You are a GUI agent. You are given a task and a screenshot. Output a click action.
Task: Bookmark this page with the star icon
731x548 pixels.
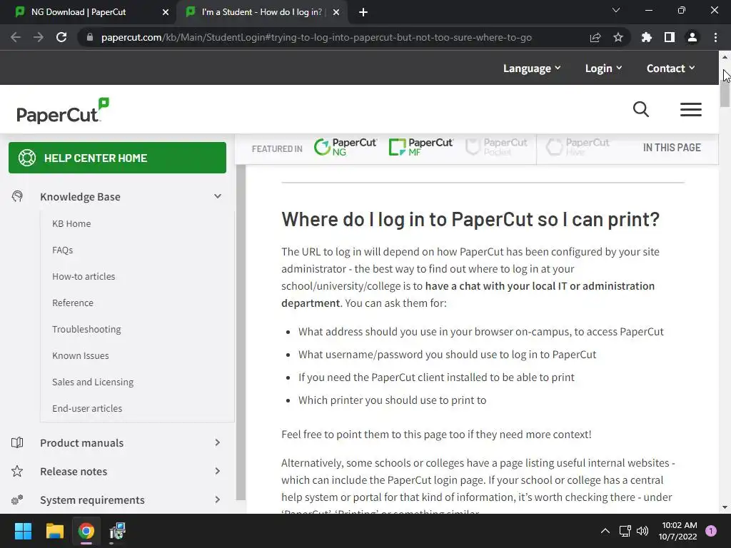(618, 37)
